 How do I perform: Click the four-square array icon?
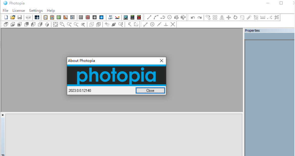point(215,17)
